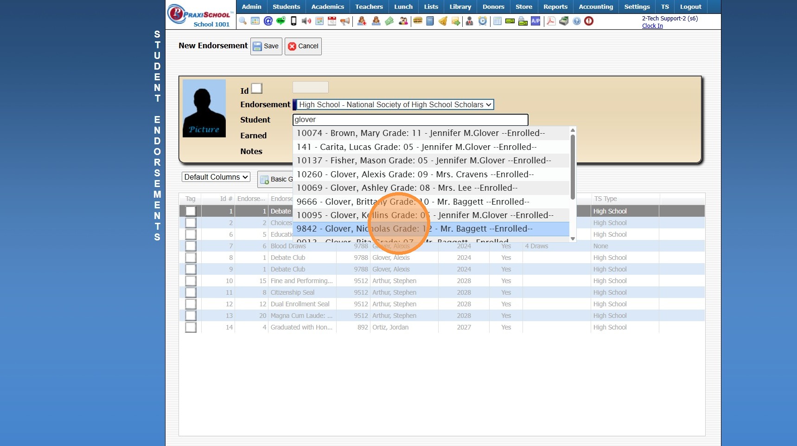Viewport: 797px width, 446px height.
Task: Open the PDF document icon
Action: pos(551,21)
